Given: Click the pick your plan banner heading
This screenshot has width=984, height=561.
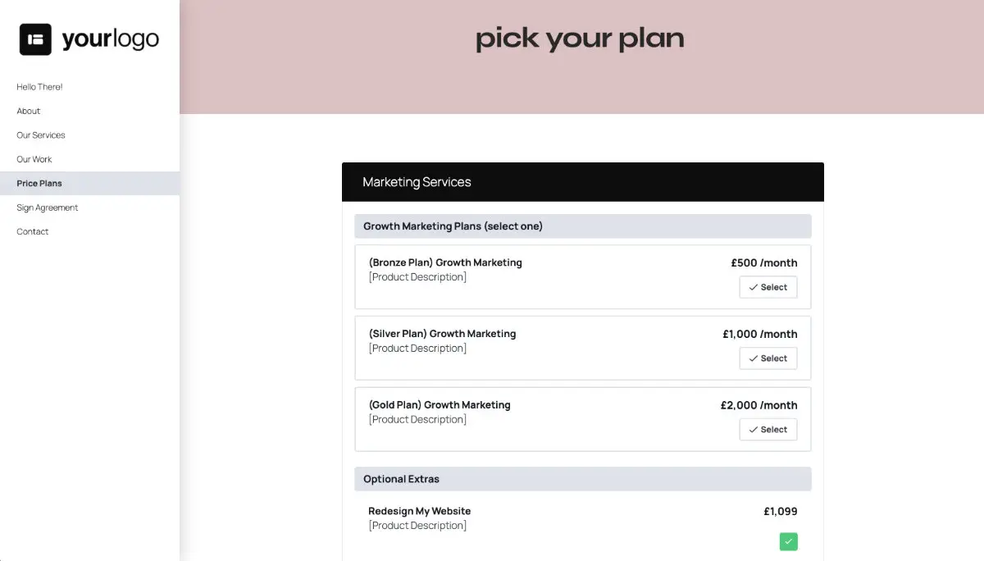Looking at the screenshot, I should click(580, 38).
